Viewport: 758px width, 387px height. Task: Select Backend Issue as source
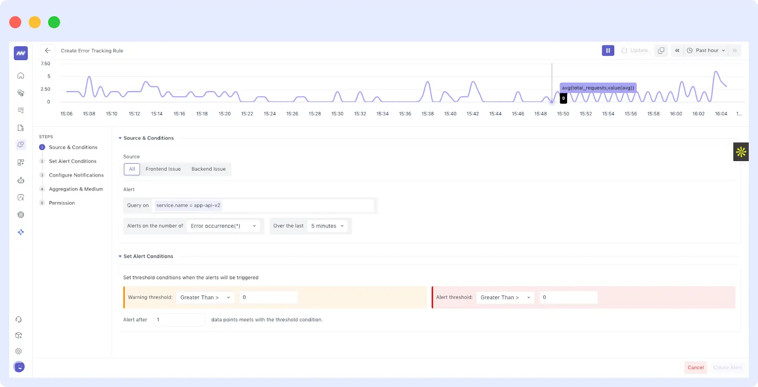point(208,169)
